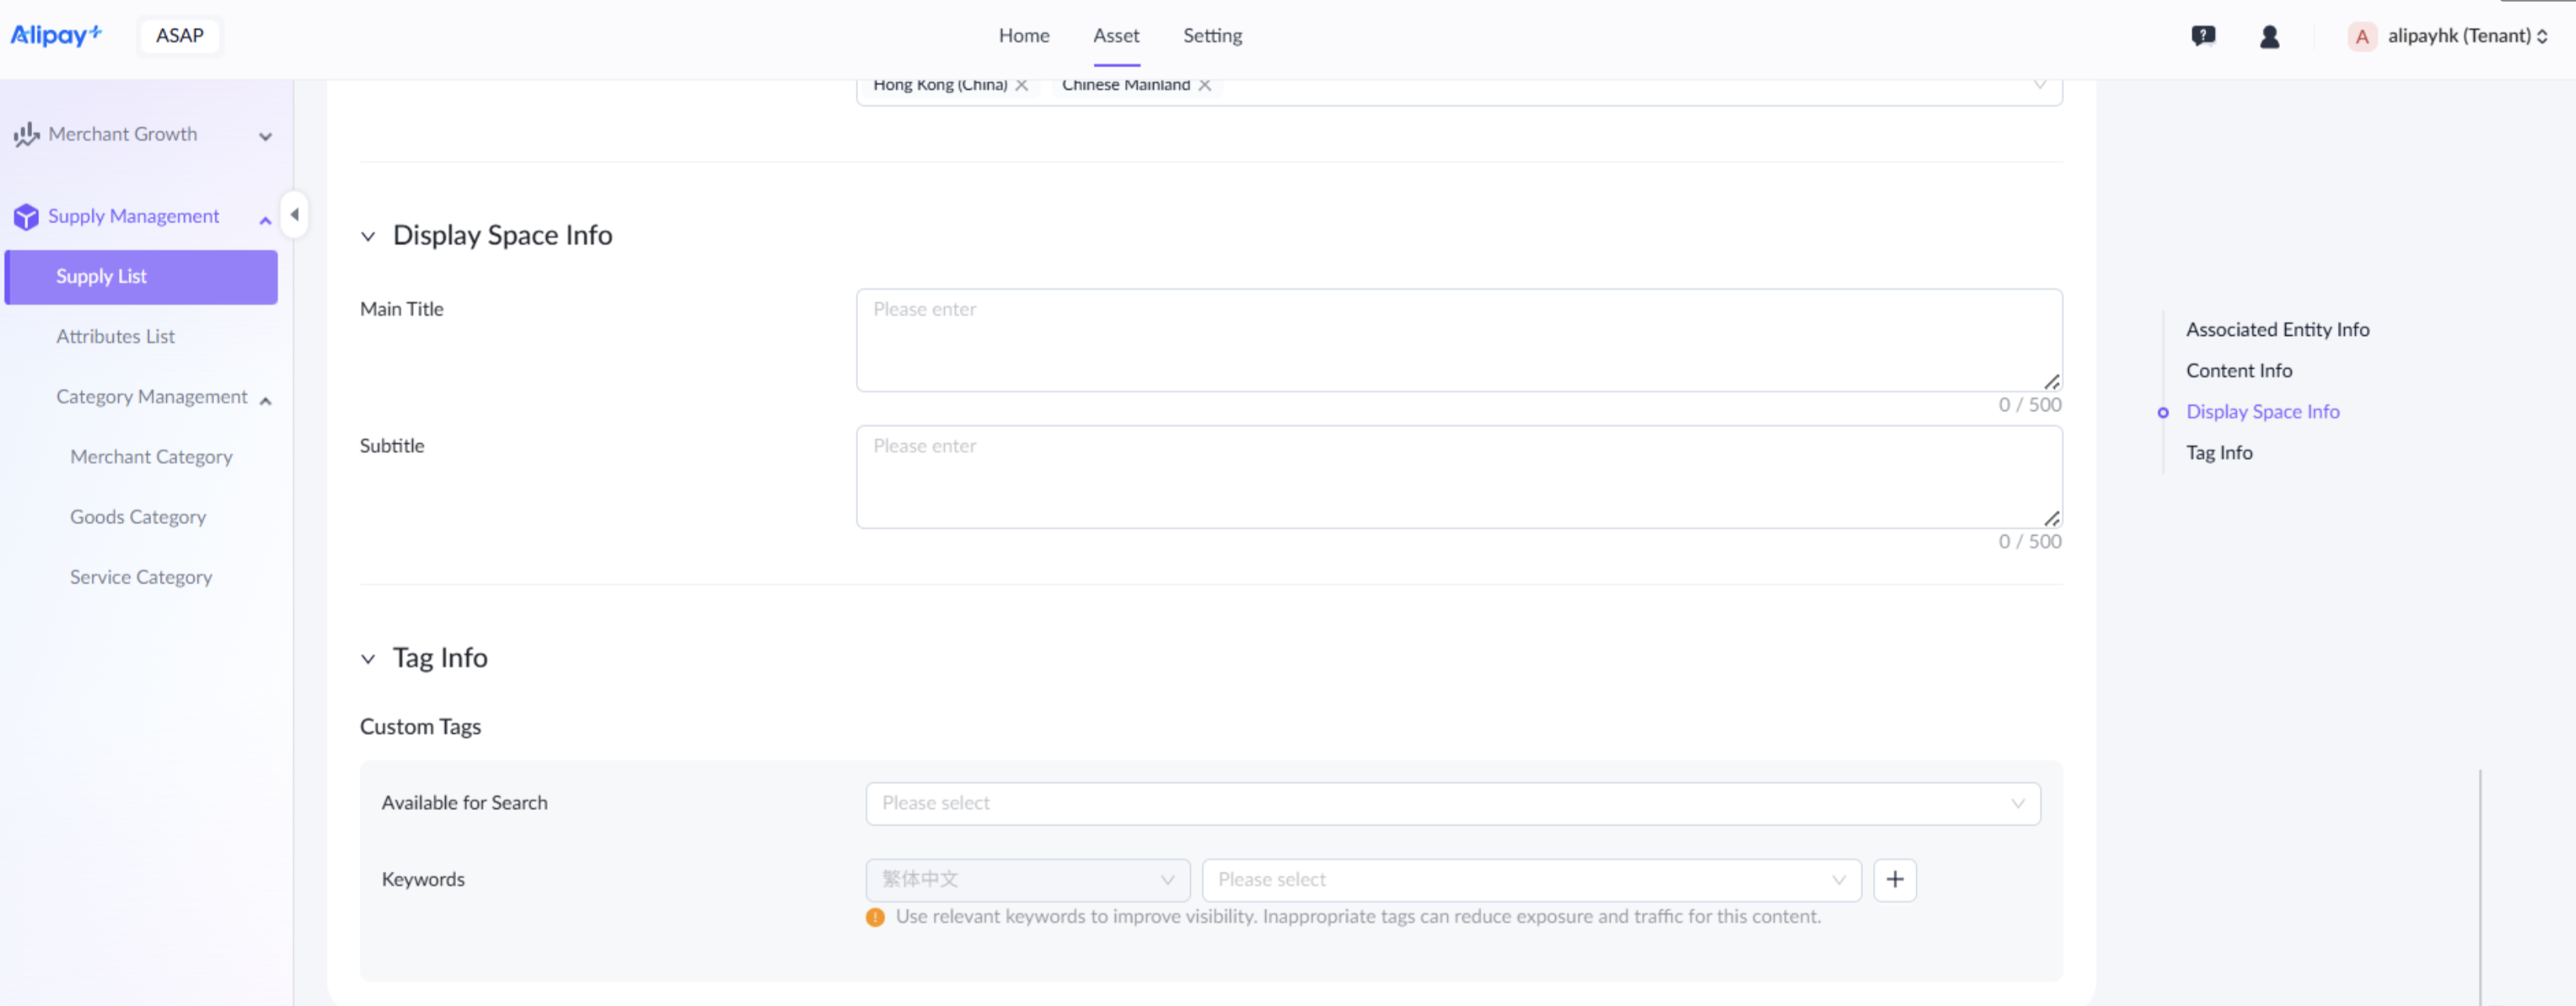Open the feedback chat icon
This screenshot has height=1006, width=2576.
click(2203, 36)
